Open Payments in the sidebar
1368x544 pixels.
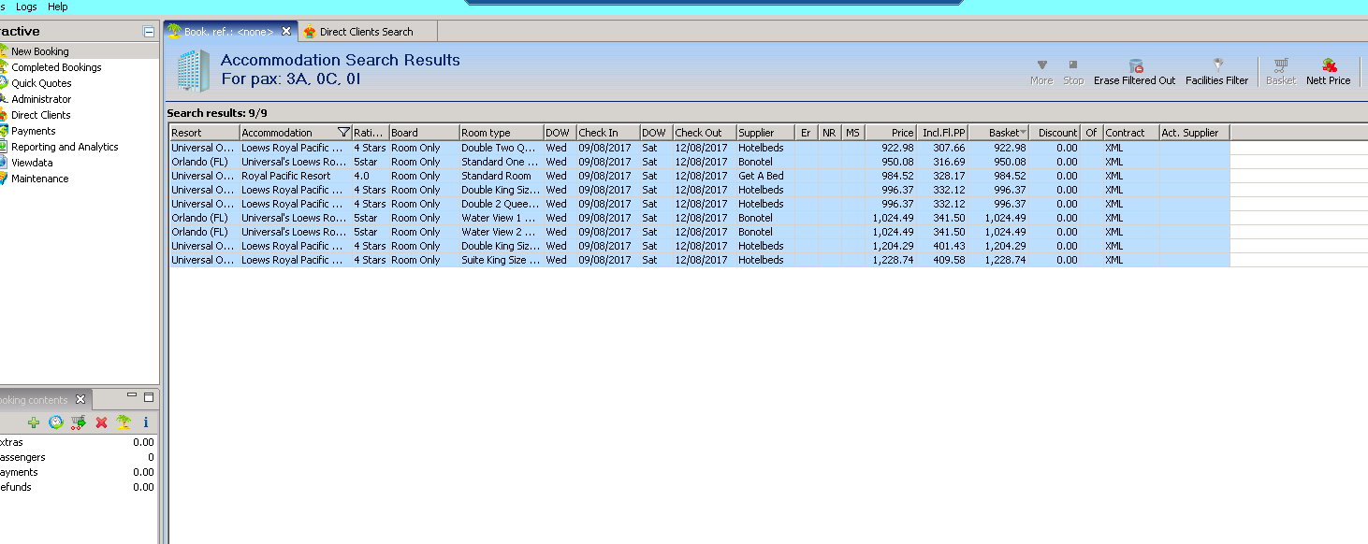click(x=33, y=131)
